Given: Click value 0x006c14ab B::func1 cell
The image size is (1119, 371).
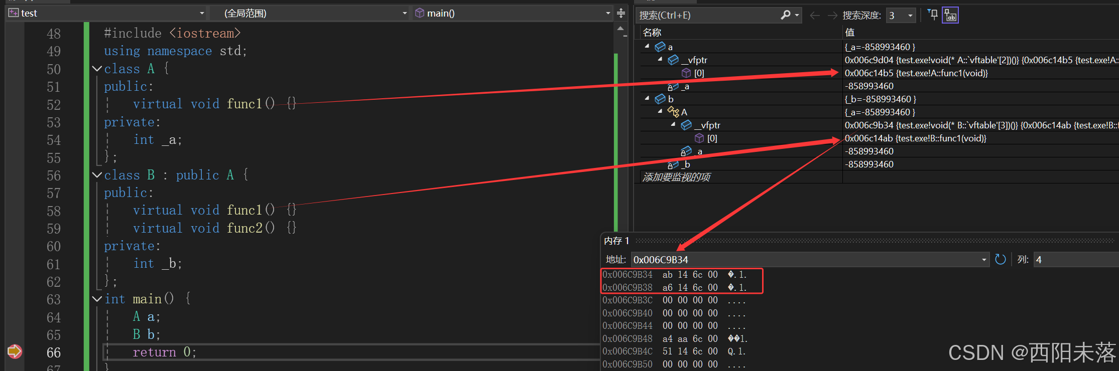Looking at the screenshot, I should pos(915,138).
